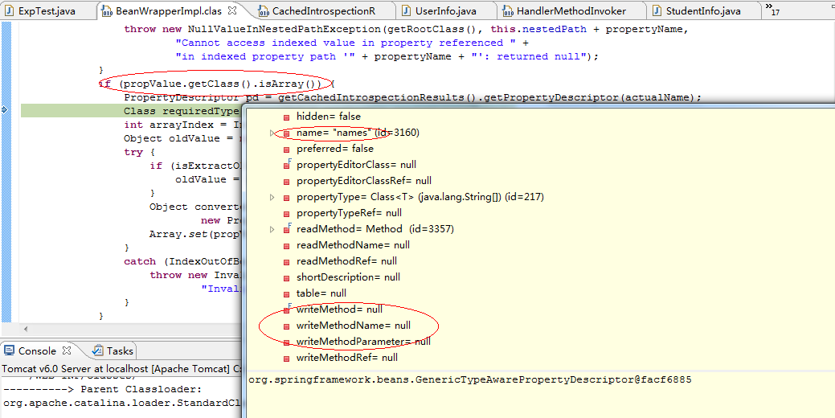Image resolution: width=835 pixels, height=418 pixels.
Task: Click the field icon beside shortDescription
Action: 286,277
